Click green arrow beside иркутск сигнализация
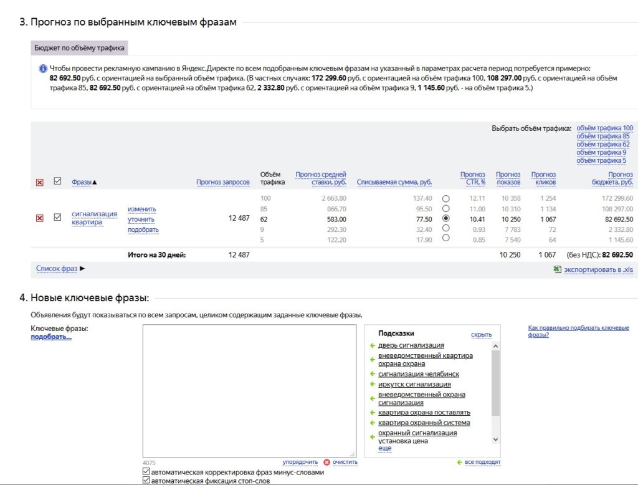This screenshot has width=638, height=485. tap(373, 384)
